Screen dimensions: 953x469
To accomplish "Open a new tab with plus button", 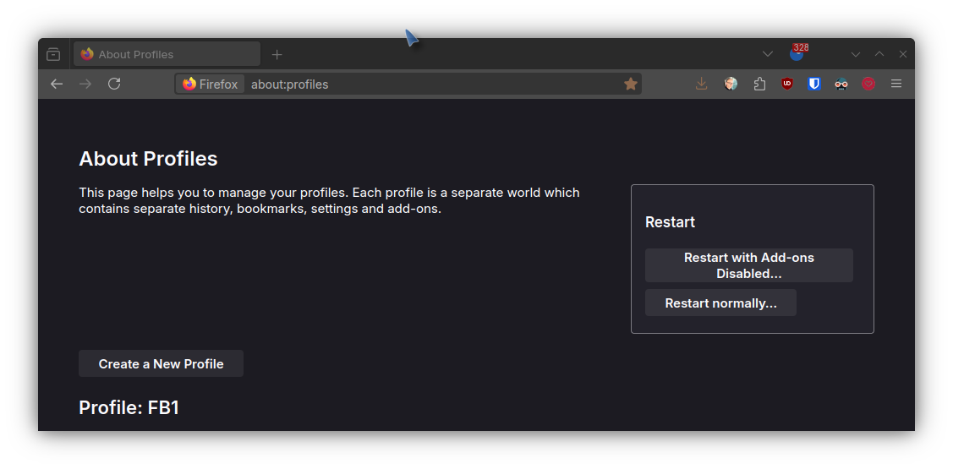I will [277, 55].
